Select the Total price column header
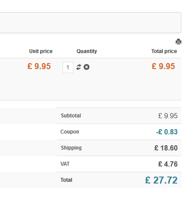The width and height of the screenshot is (187, 207). pos(164,51)
